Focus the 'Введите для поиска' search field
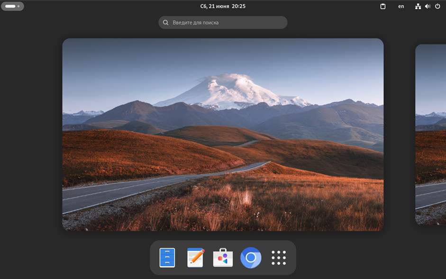The image size is (446, 279). (x=228, y=23)
